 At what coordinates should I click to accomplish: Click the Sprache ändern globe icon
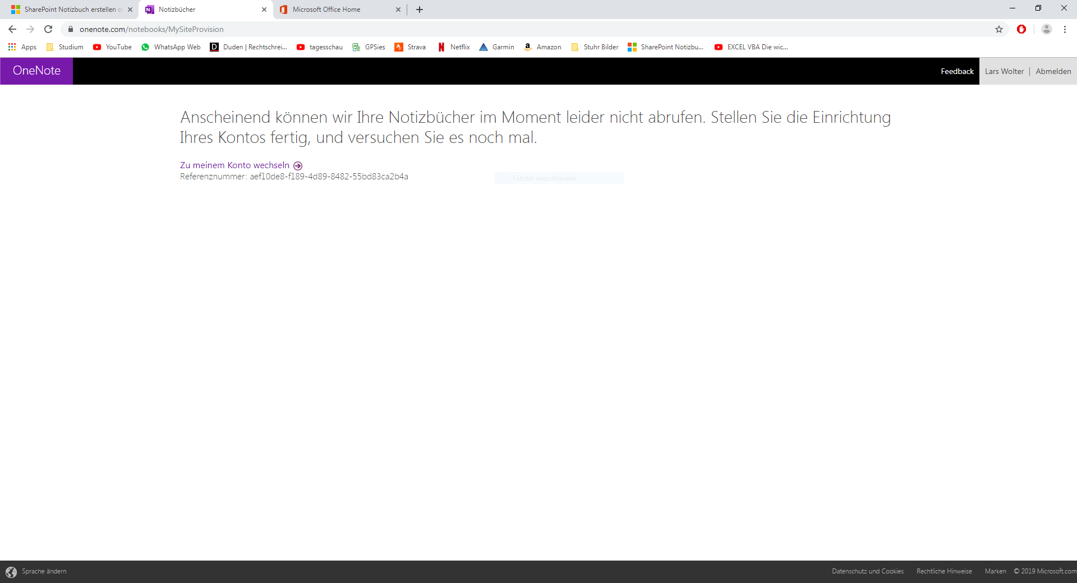11,572
